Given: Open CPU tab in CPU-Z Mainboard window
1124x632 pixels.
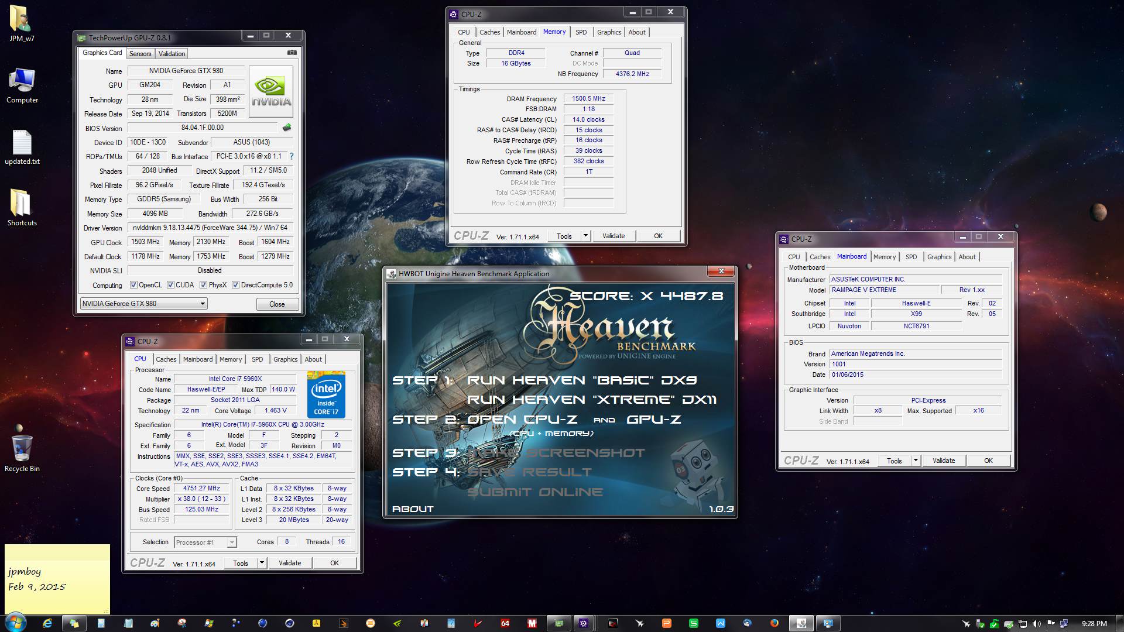Looking at the screenshot, I should [x=794, y=257].
